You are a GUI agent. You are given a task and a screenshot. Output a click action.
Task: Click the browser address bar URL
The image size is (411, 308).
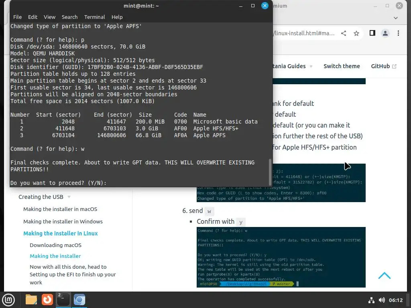(x=303, y=33)
